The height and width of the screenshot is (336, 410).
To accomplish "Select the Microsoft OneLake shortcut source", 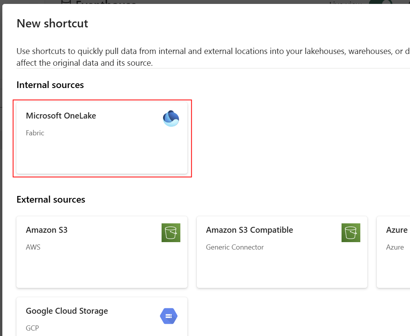I will [x=102, y=137].
